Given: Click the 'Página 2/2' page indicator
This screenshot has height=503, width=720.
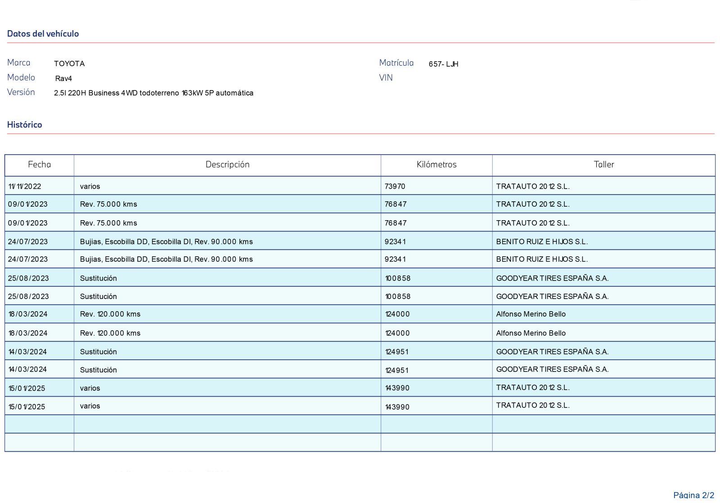Looking at the screenshot, I should pos(693,495).
